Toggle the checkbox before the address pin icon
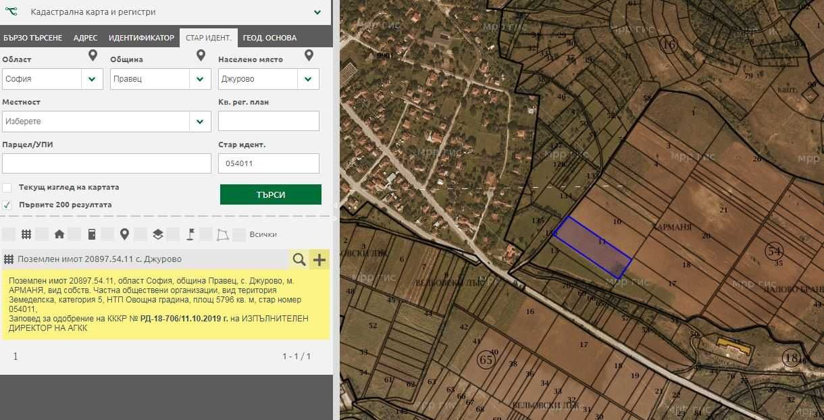This screenshot has height=420, width=824. pos(107,234)
